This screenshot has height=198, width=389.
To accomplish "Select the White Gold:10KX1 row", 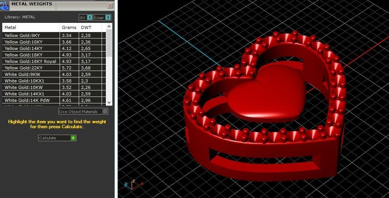I will 54,81.
